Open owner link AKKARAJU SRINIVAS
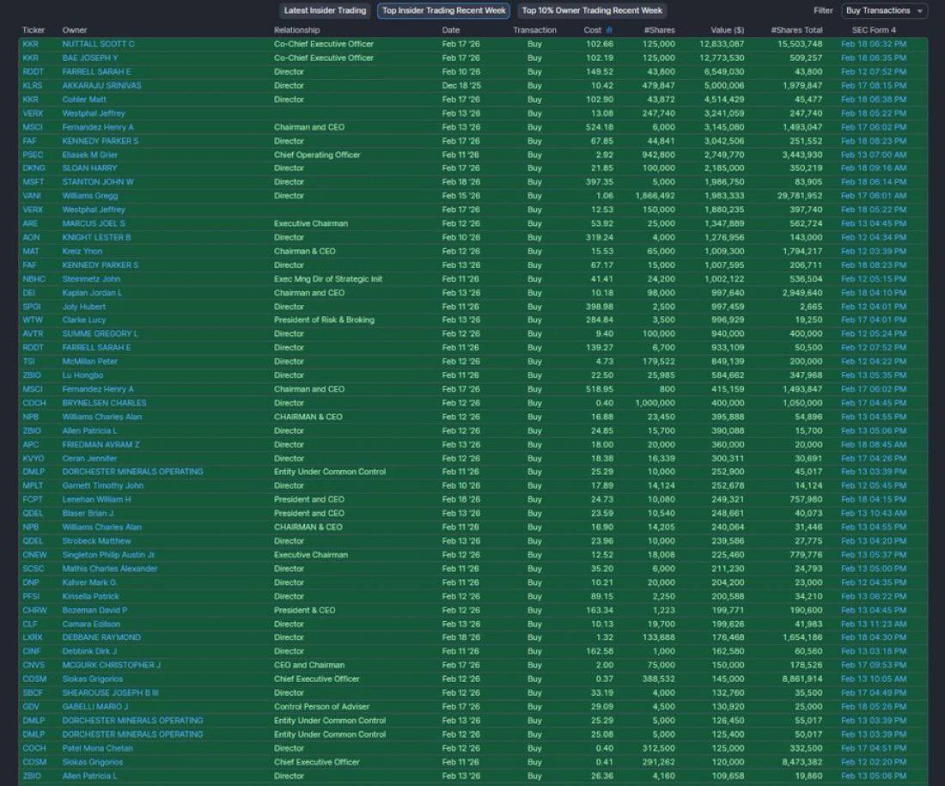The image size is (945, 786). click(101, 86)
